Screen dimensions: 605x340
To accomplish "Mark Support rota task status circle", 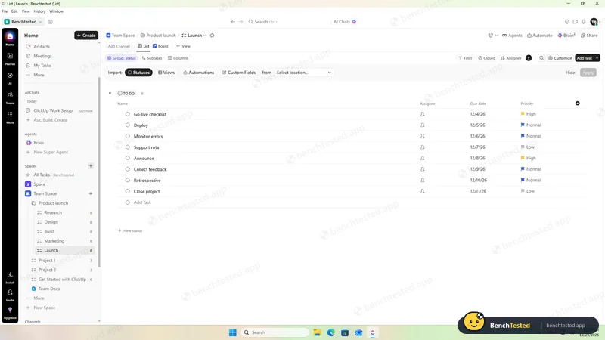I will point(127,147).
